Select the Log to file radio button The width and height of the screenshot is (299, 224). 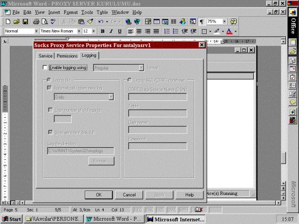[x=49, y=80]
